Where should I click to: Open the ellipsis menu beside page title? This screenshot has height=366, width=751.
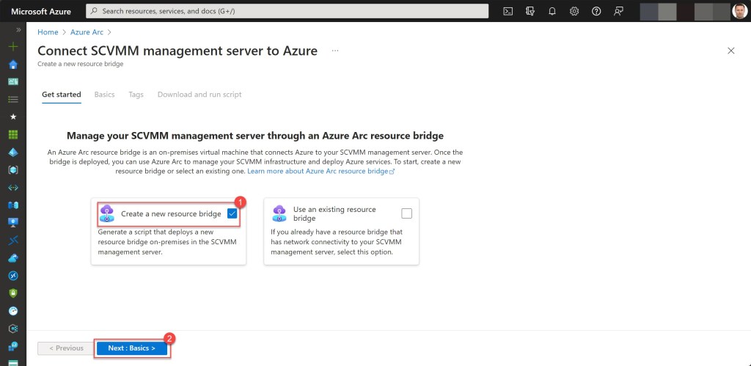click(335, 51)
